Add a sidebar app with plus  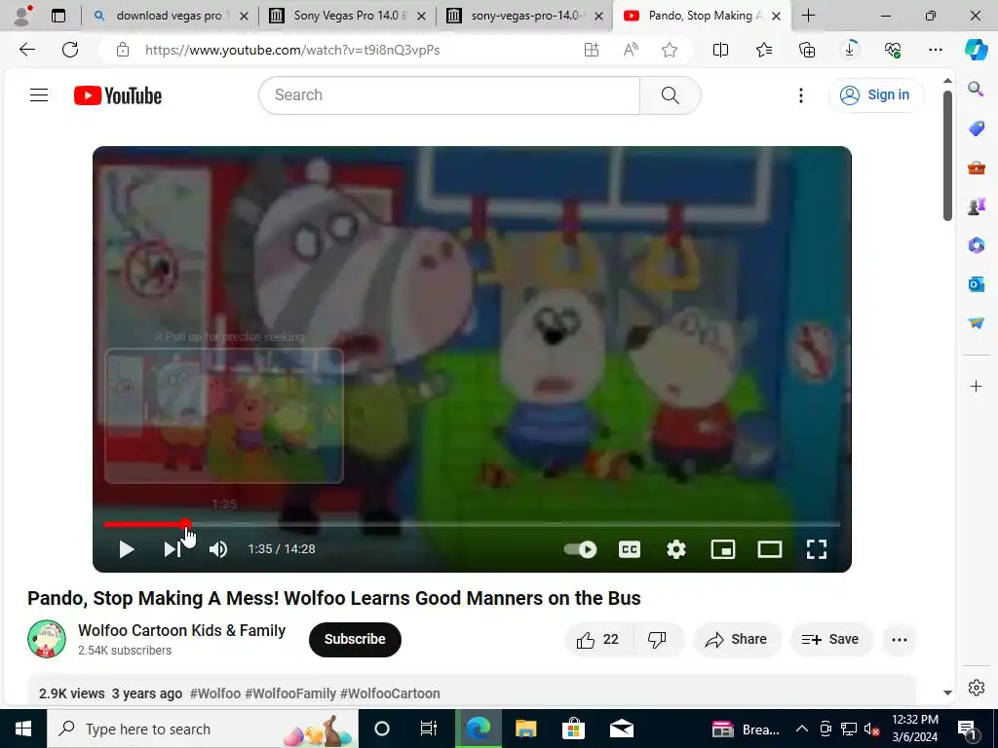(x=976, y=386)
